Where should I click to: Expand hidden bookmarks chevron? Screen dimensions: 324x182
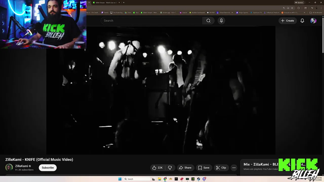[x=305, y=13]
